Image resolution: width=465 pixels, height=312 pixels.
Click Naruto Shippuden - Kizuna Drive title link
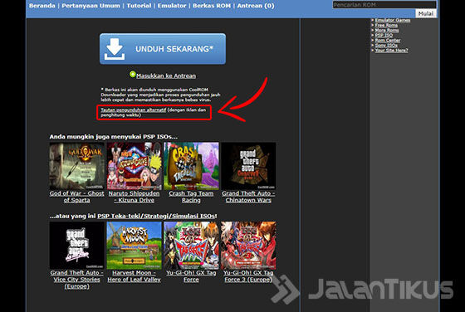point(134,197)
